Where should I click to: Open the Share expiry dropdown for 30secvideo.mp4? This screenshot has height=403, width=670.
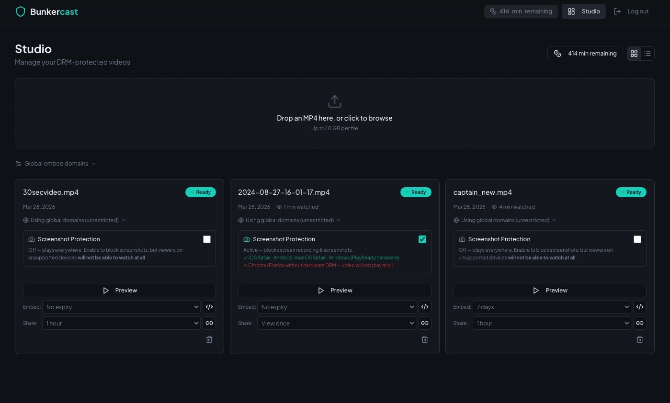click(x=121, y=323)
